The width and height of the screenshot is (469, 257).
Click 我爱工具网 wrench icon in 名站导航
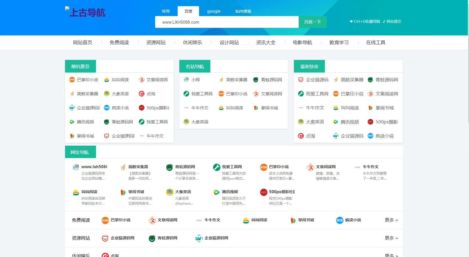[186, 94]
